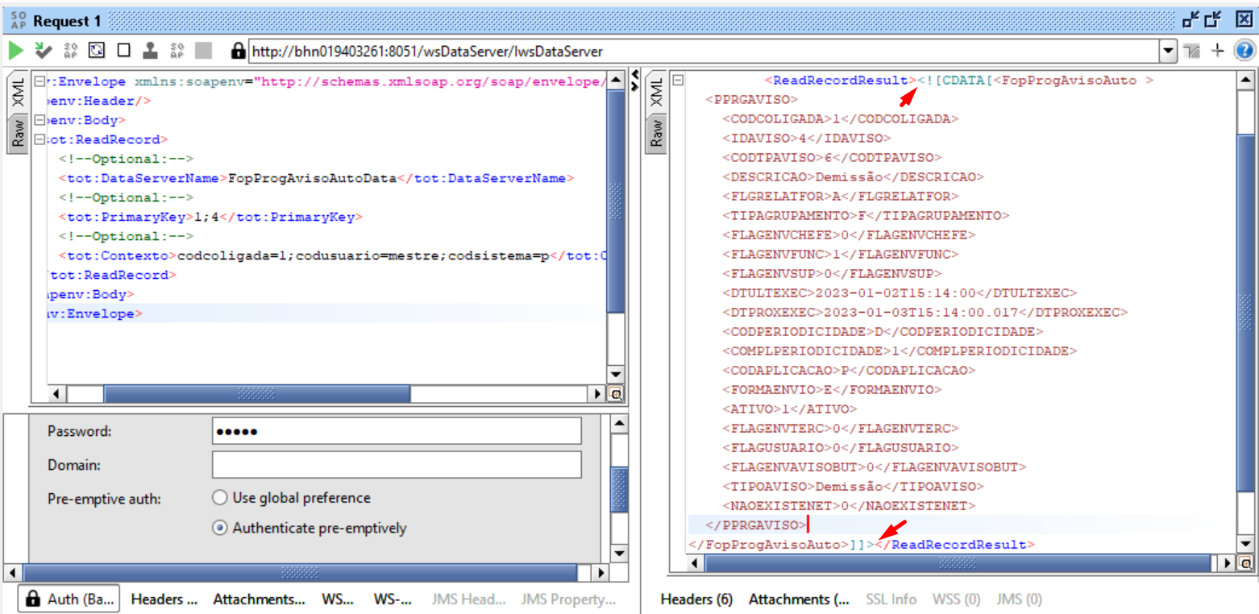Image resolution: width=1259 pixels, height=614 pixels.
Task: Click the corner icon below request editor scrollbar
Action: [615, 395]
